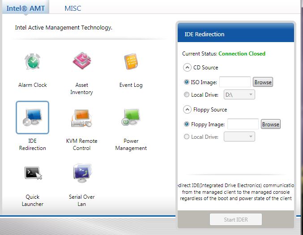Select the ISO Image radio button
Viewport: 303px width, 235px height.
point(187,82)
